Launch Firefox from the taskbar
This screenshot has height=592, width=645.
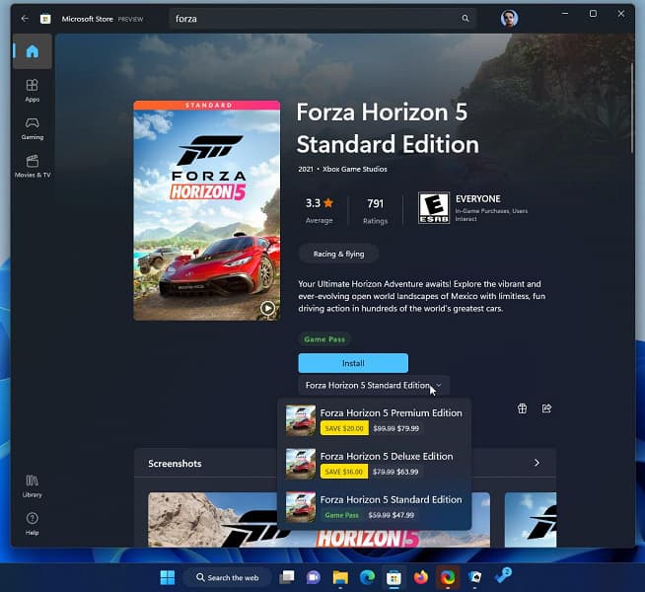420,577
